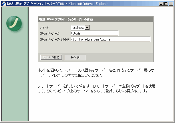Image resolution: width=175 pixels, height=123 pixels.
Task: Open the ホスト名 localhost dropdown
Action: (x=80, y=28)
